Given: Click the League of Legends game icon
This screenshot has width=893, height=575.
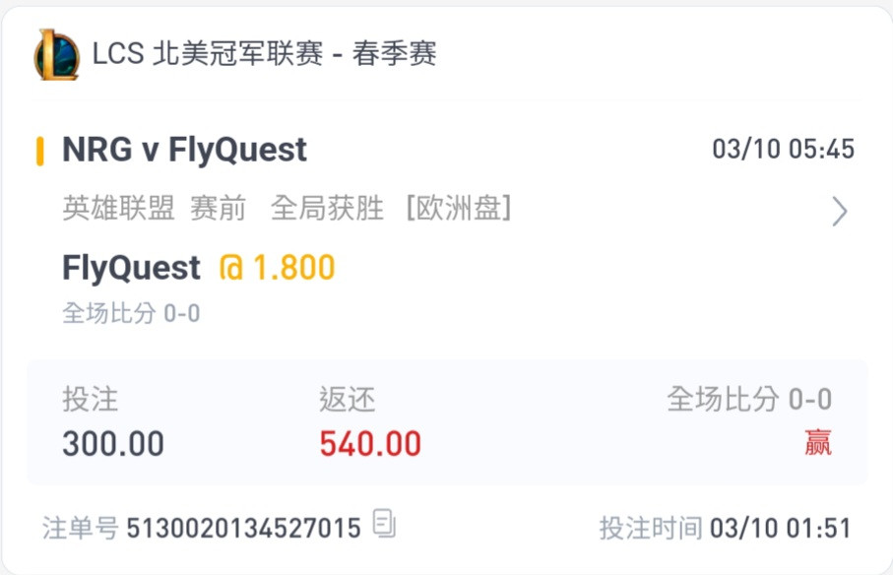Looking at the screenshot, I should [x=56, y=55].
